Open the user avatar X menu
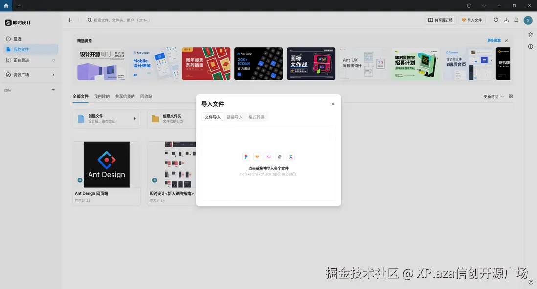This screenshot has height=289, width=537. pos(528,20)
